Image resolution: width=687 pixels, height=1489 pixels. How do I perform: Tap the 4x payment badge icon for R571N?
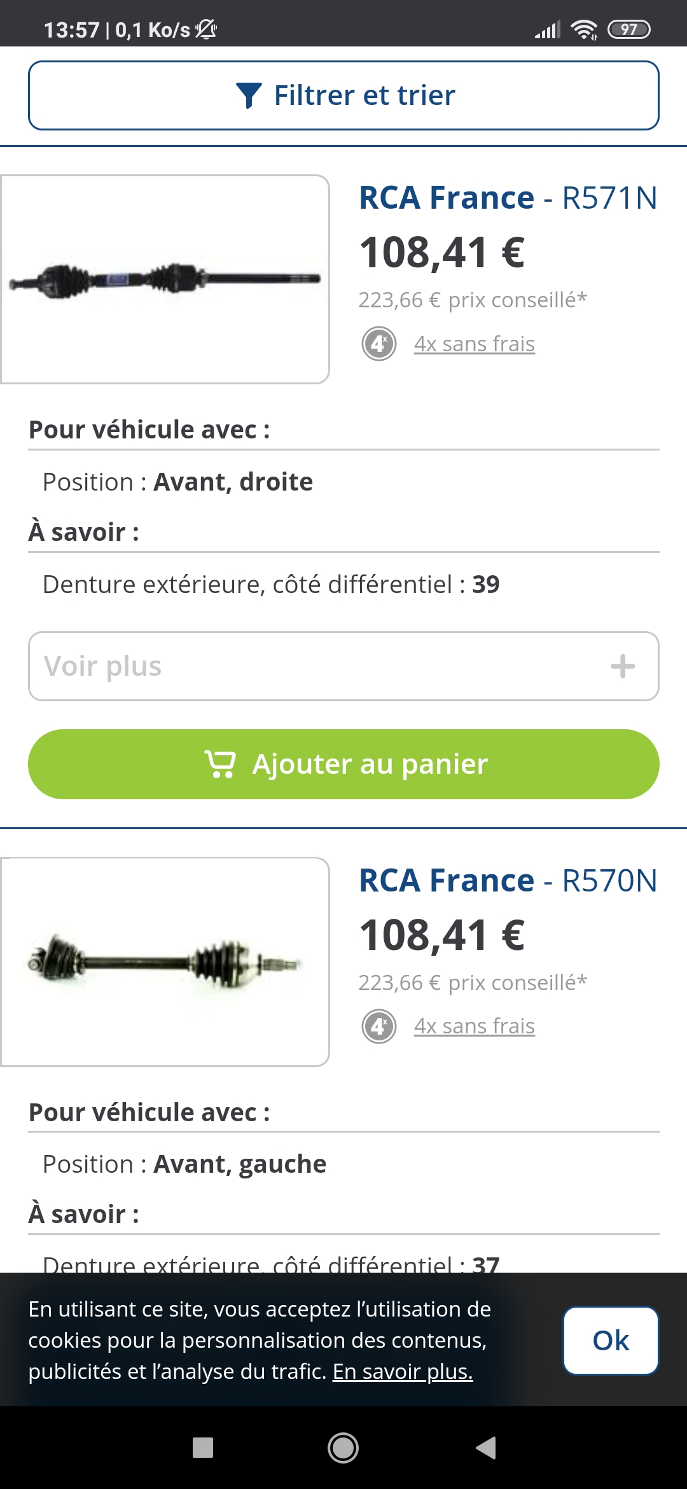click(379, 344)
